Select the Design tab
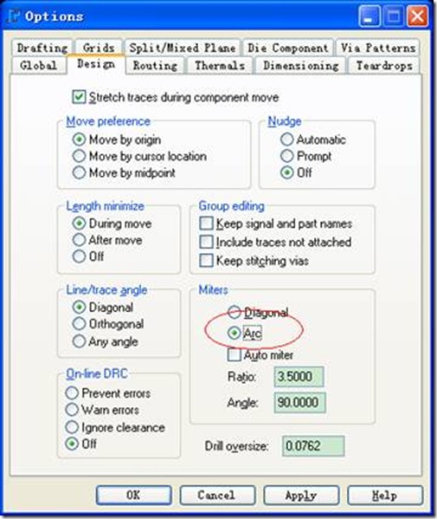The height and width of the screenshot is (519, 437). pos(96,64)
